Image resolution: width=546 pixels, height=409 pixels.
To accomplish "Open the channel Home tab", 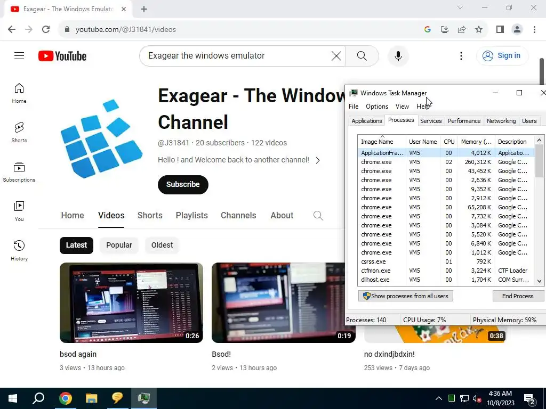I will point(73,216).
